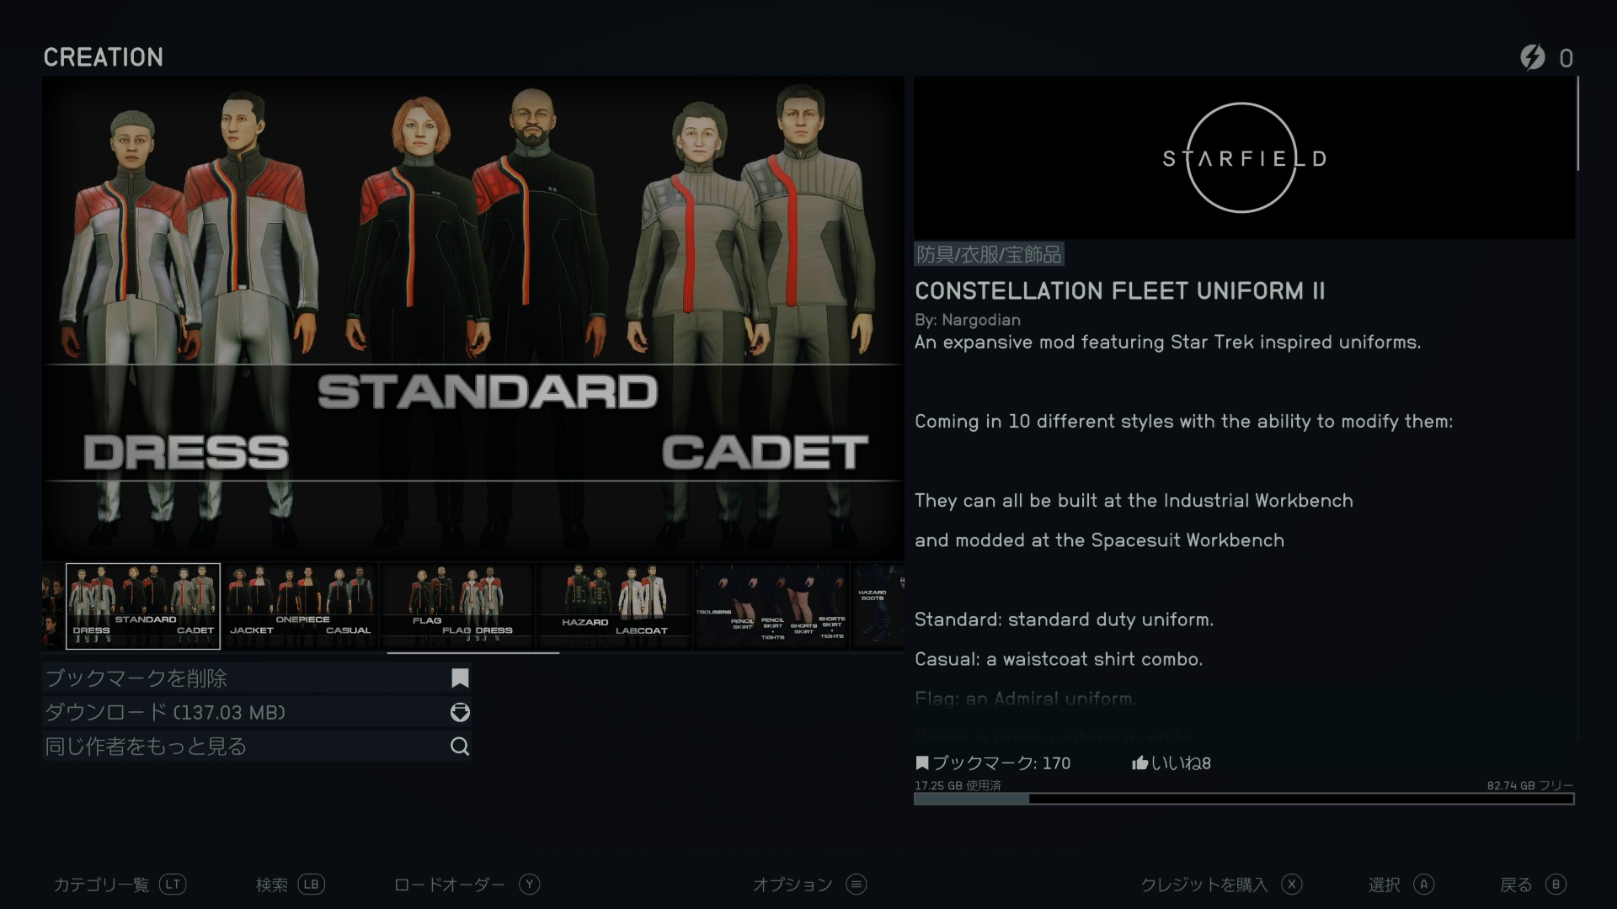Select 同じ作者をもっと見る option
This screenshot has height=909, width=1617.
tap(257, 747)
